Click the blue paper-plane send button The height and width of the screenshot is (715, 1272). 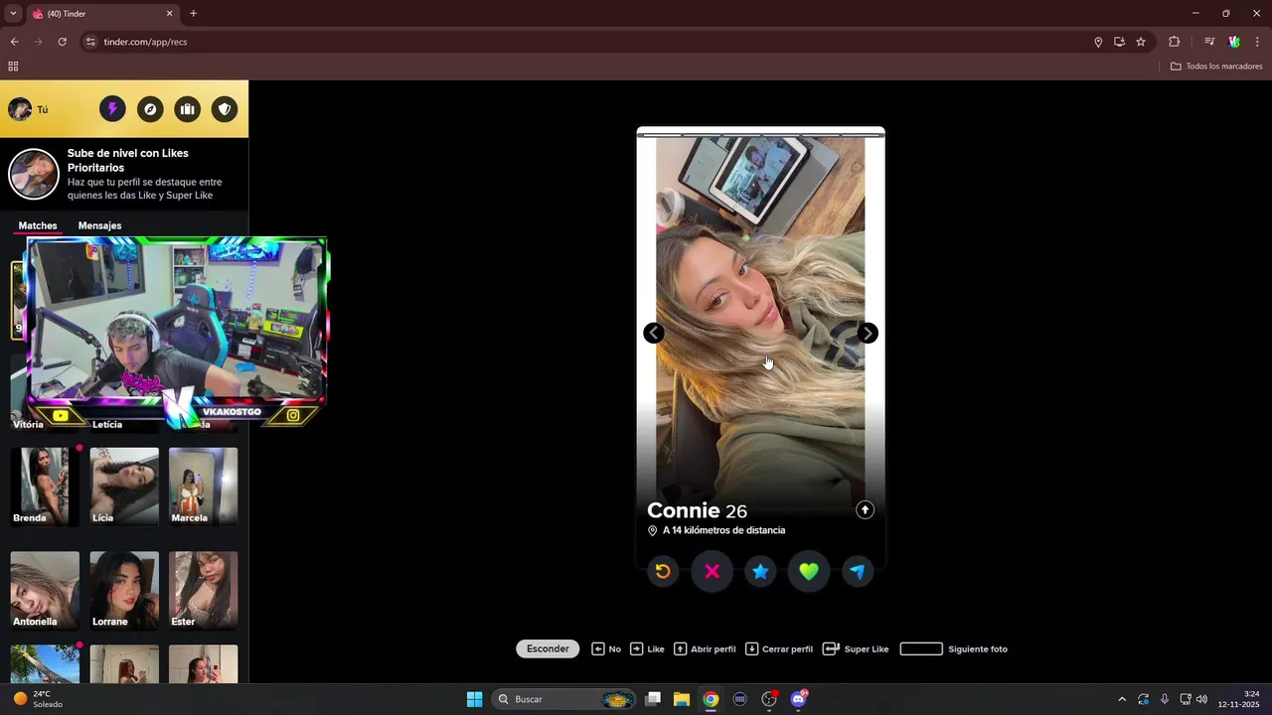click(858, 571)
